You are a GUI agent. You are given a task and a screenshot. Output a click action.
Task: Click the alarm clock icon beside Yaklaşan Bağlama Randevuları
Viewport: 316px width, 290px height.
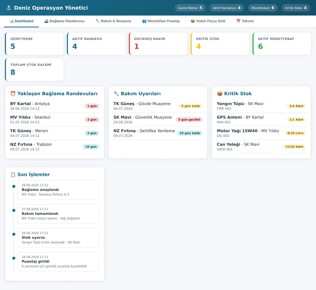click(13, 94)
